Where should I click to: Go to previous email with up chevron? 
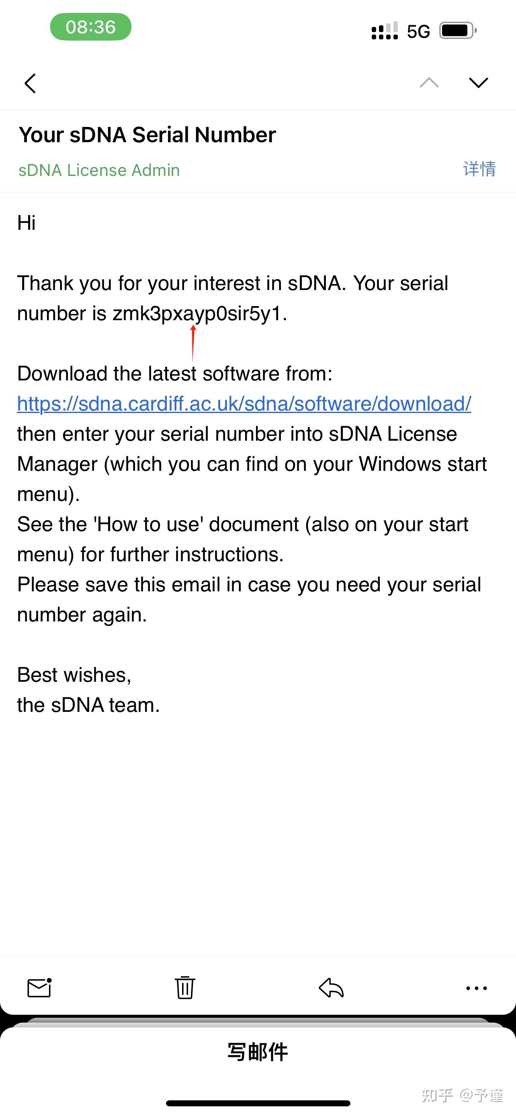429,82
